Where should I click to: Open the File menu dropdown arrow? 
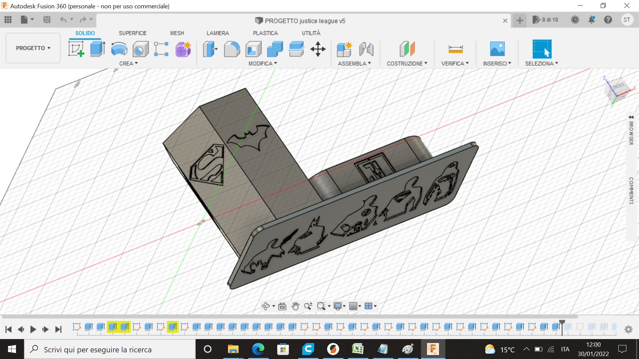click(32, 20)
